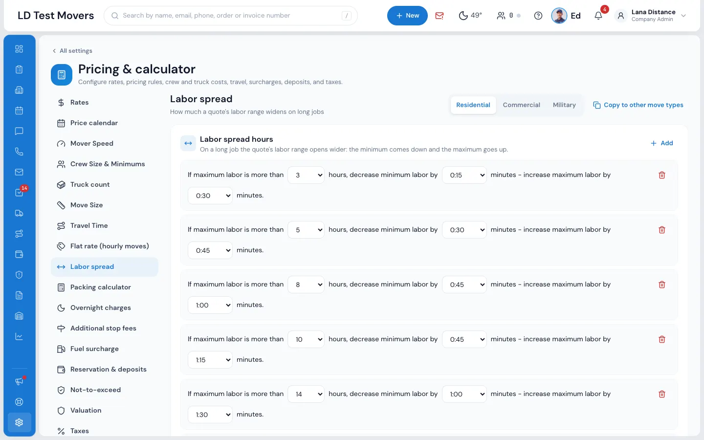Delete the 5 hours labor spread rule
Viewport: 704px width, 440px height.
pos(662,230)
